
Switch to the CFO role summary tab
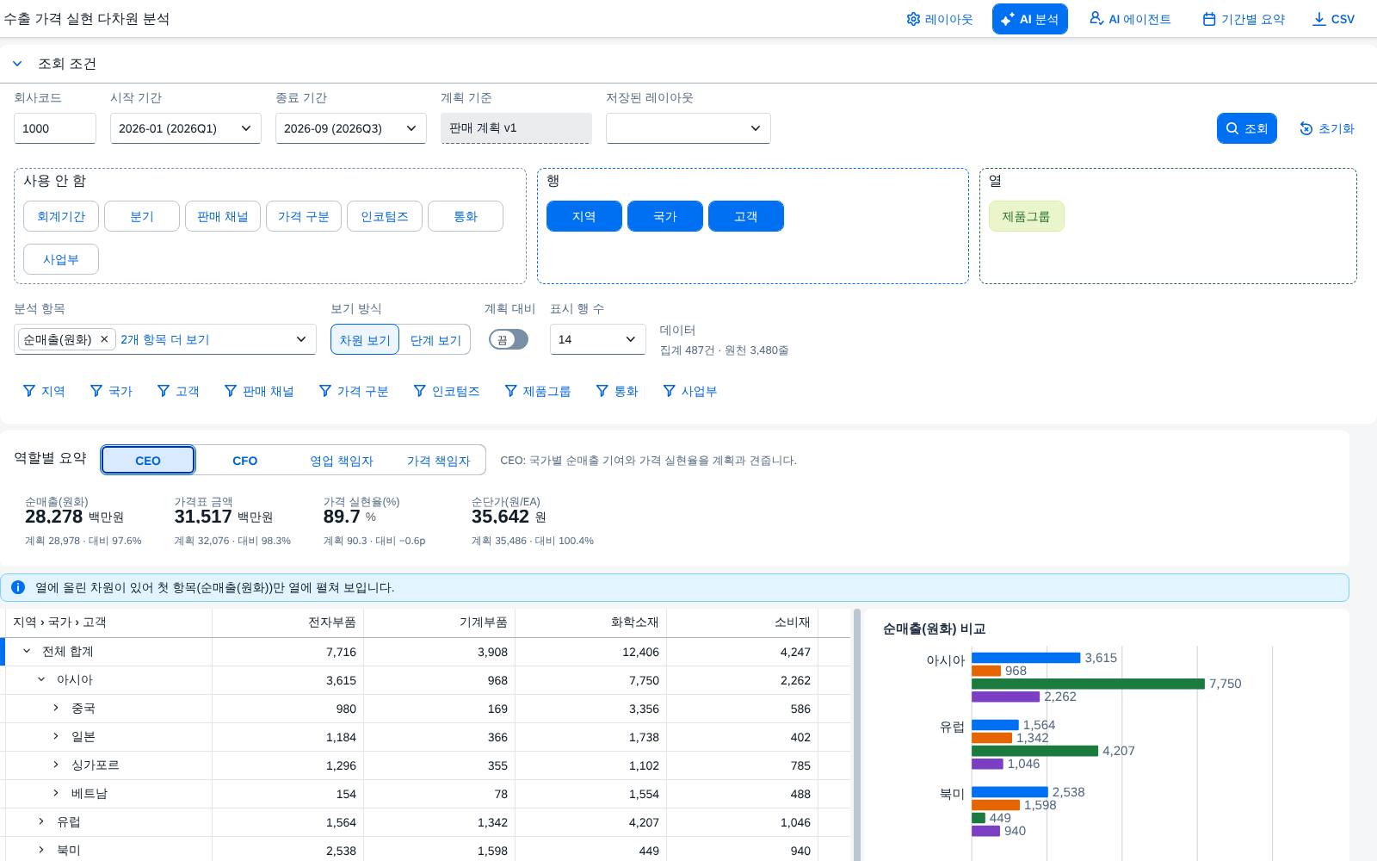(245, 461)
